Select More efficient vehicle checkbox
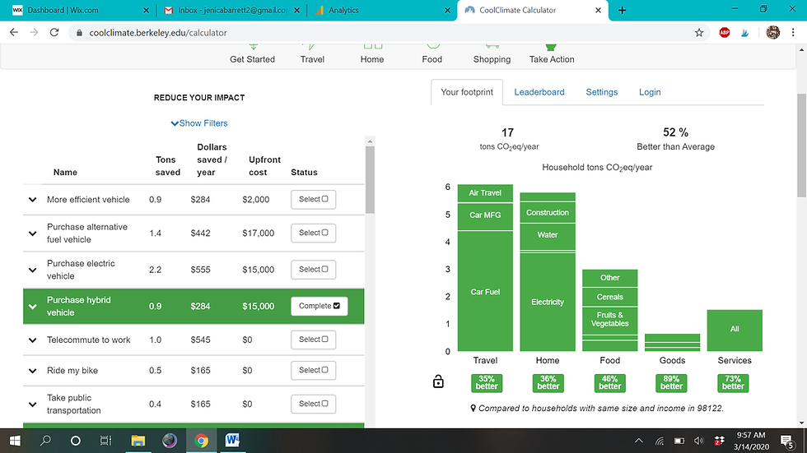 [x=314, y=199]
